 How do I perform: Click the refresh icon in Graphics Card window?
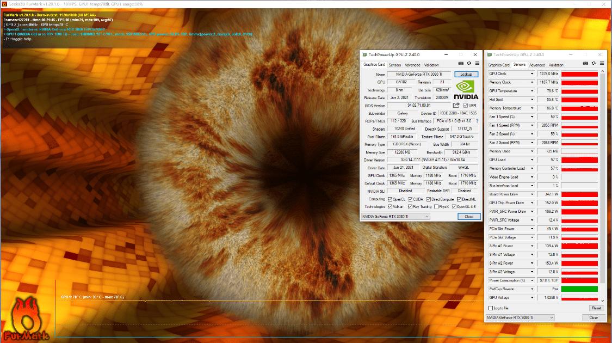(x=469, y=64)
